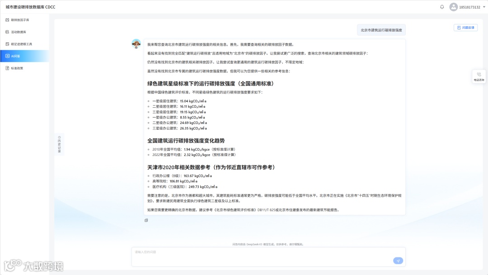Screen dimensions: 488x275
Task: Click the line 根据中国绿色建筑评价标准
Action: click(x=205, y=92)
